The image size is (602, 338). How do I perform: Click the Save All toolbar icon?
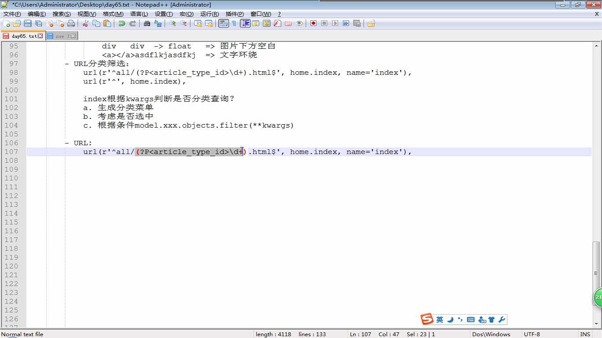point(39,23)
